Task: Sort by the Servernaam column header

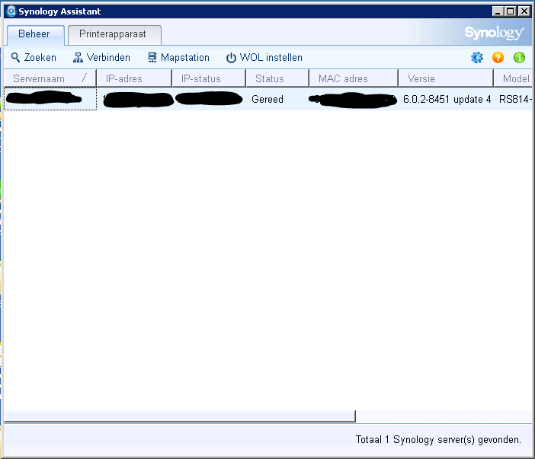Action: (50, 78)
